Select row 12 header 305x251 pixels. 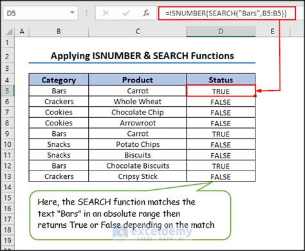7,165
